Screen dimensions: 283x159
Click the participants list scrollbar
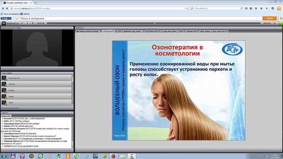pos(73,90)
